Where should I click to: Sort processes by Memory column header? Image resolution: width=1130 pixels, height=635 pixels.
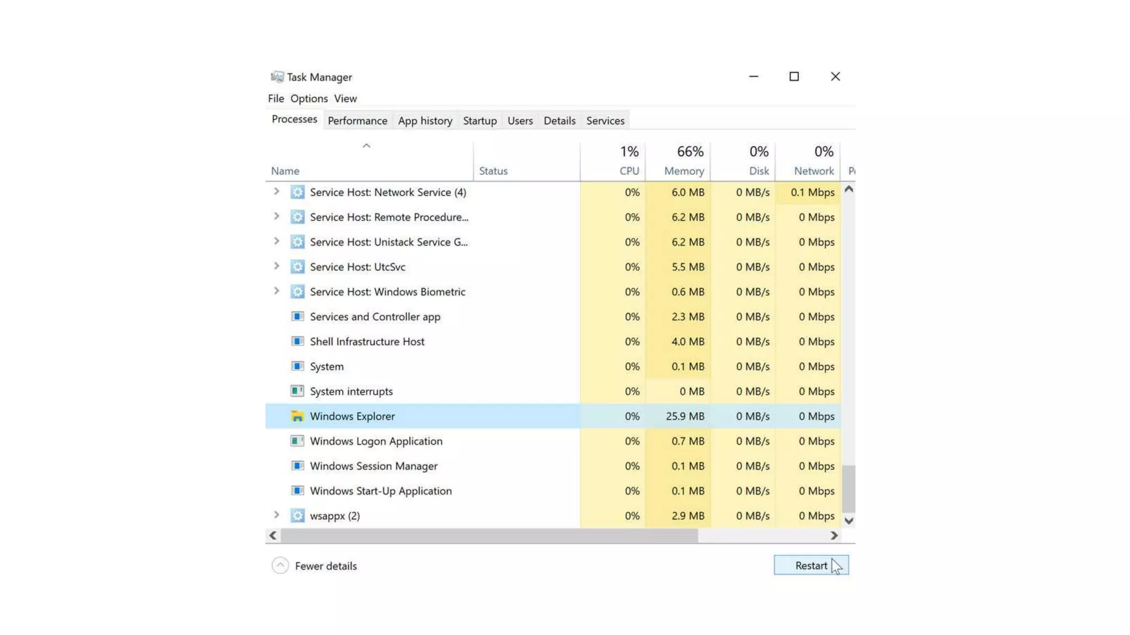(684, 171)
